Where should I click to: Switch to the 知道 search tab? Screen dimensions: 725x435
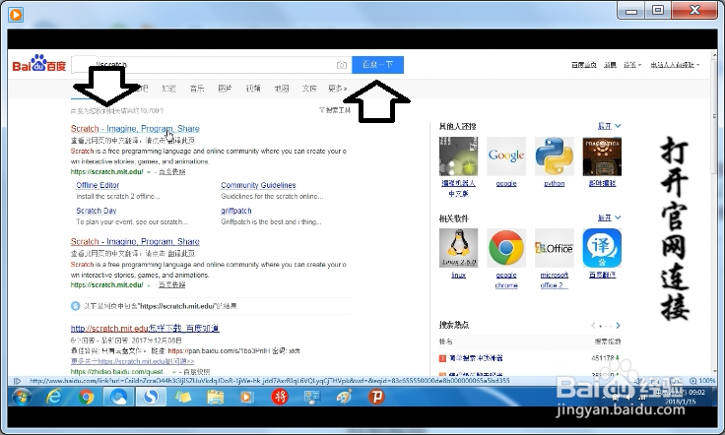168,89
